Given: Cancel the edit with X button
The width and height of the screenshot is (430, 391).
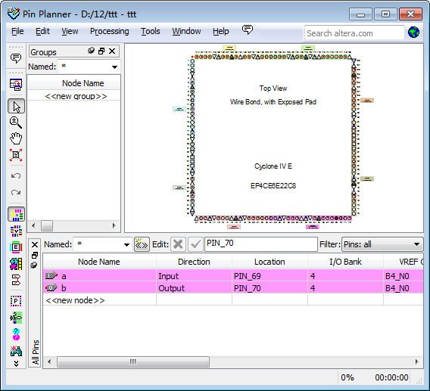Looking at the screenshot, I should pyautogui.click(x=178, y=244).
